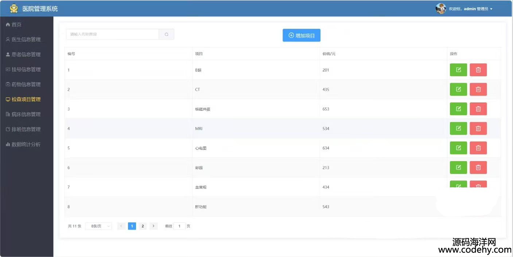Navigate to 数据统计分析 in the sidebar

tap(26, 144)
